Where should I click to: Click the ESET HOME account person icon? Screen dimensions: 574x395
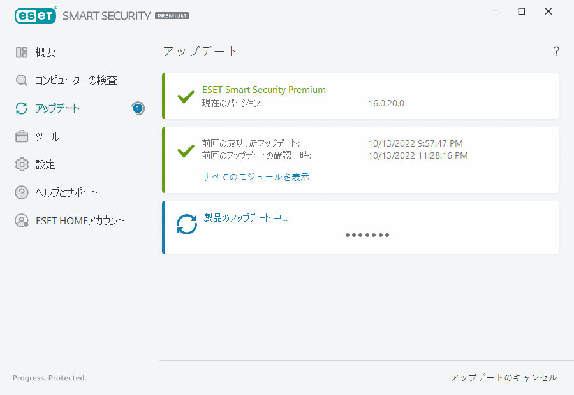tap(22, 220)
